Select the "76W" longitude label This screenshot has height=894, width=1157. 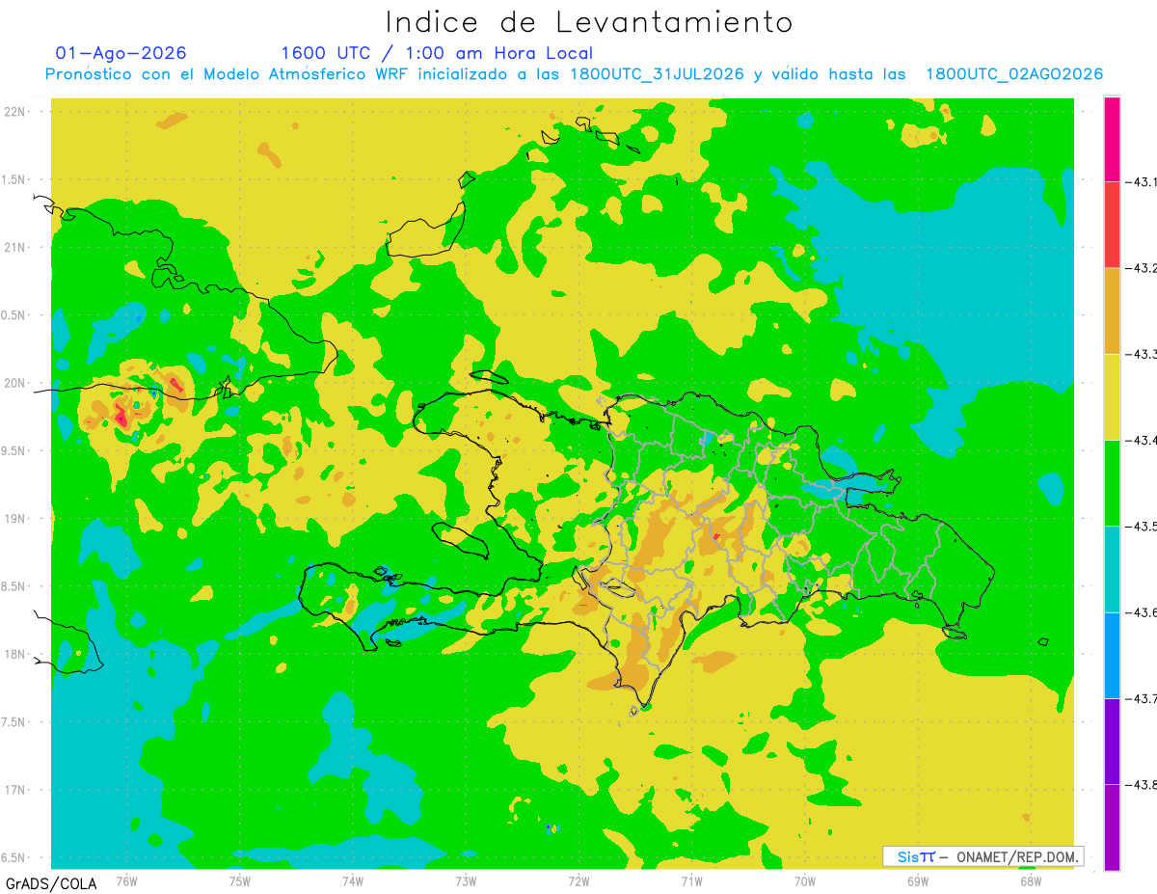[126, 880]
